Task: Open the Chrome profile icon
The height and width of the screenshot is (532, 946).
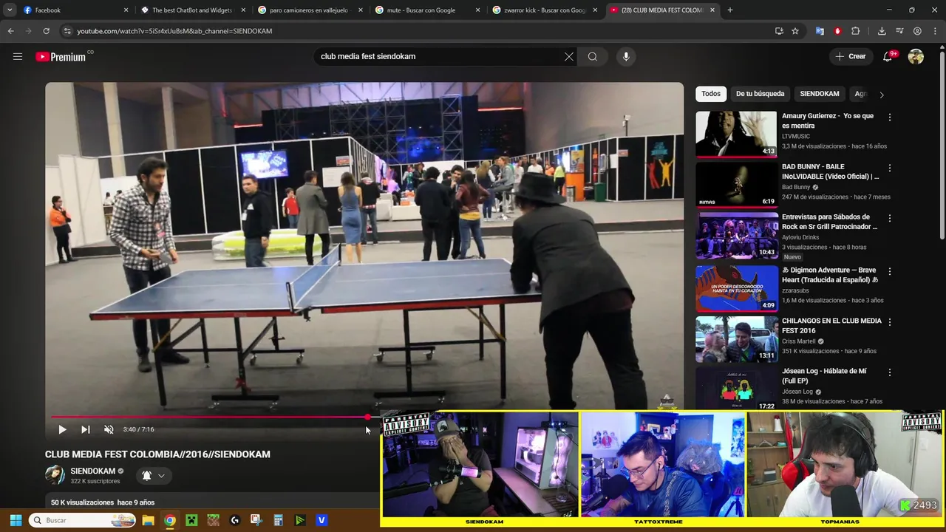Action: (917, 31)
